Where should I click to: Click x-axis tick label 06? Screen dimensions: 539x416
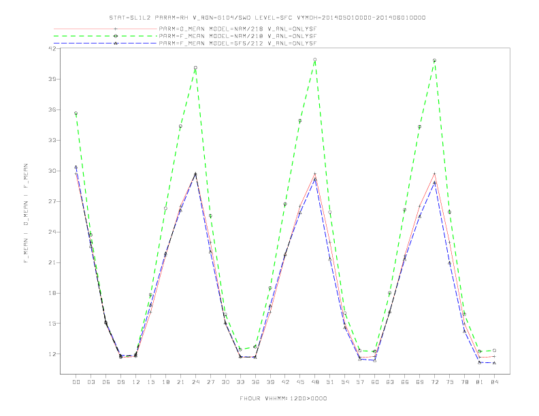[x=106, y=382]
